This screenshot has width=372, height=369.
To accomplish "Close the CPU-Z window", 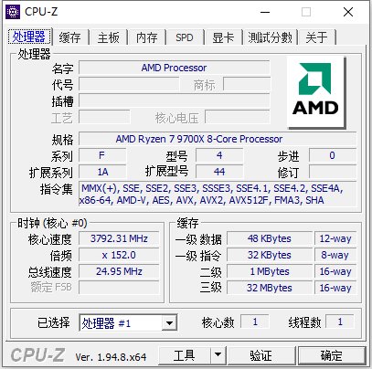I will (348, 12).
